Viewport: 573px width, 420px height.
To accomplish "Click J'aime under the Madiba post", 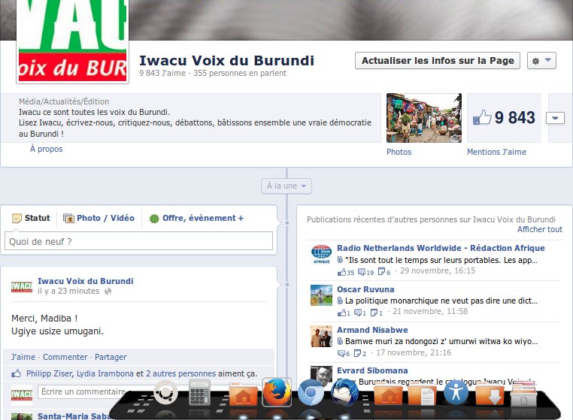I will 23,357.
